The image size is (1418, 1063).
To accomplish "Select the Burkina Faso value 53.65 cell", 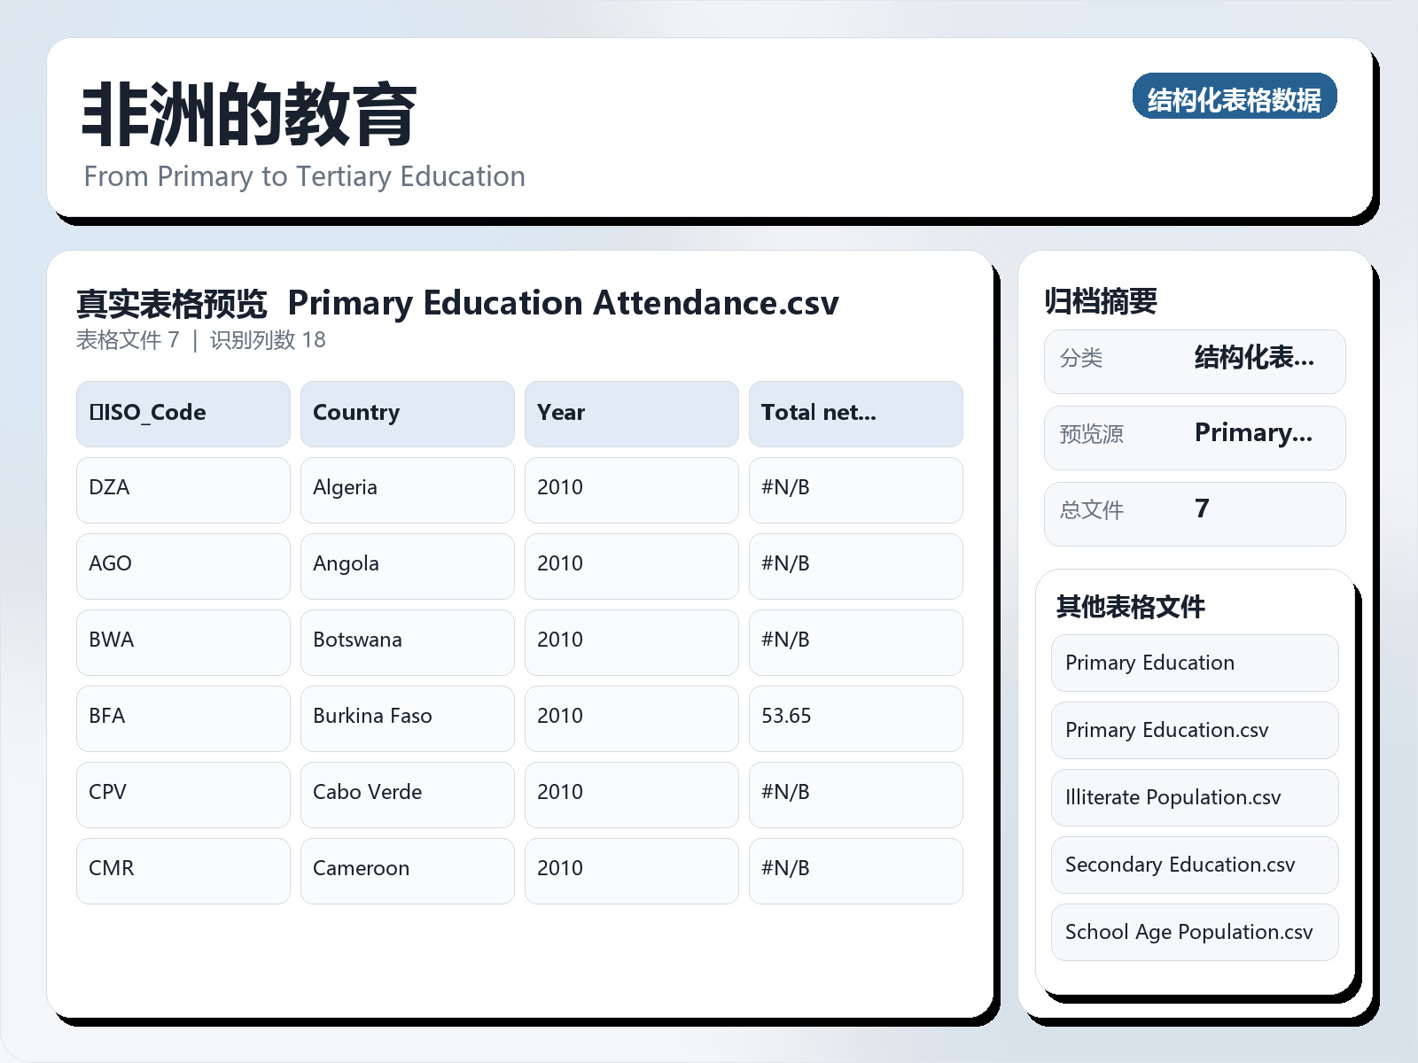I will [x=855, y=718].
